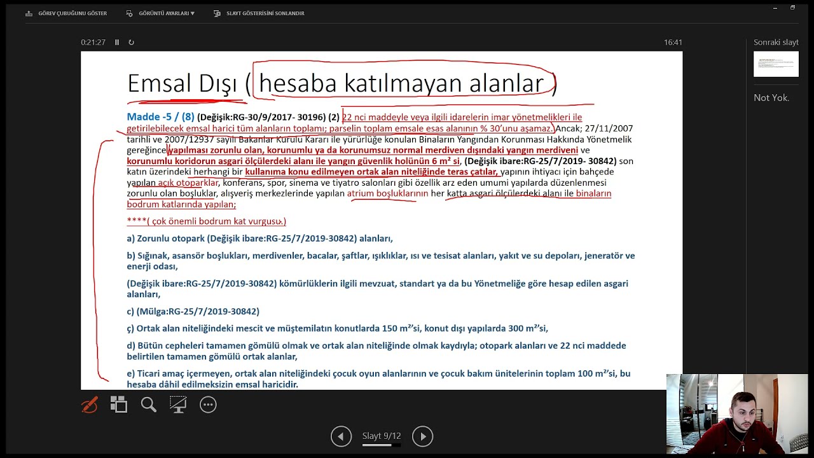The height and width of the screenshot is (458, 814).
Task: Restore the presenter view window
Action: (793, 8)
